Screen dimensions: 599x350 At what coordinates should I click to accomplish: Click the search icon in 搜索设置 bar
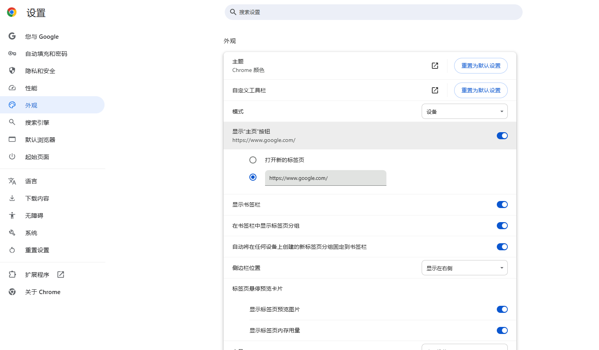point(233,12)
